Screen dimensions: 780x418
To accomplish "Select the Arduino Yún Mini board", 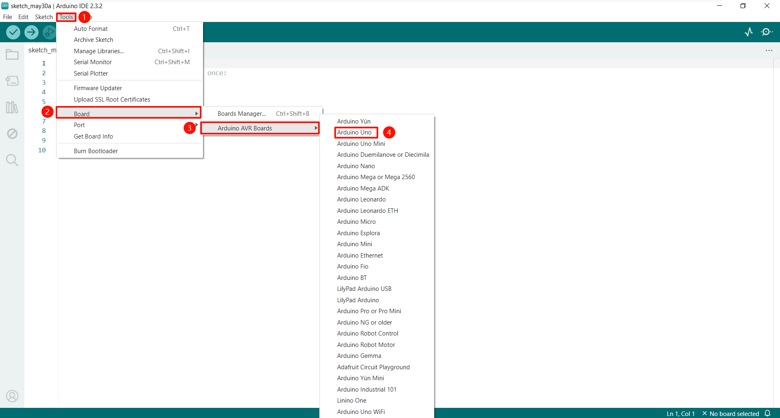I will click(377, 378).
